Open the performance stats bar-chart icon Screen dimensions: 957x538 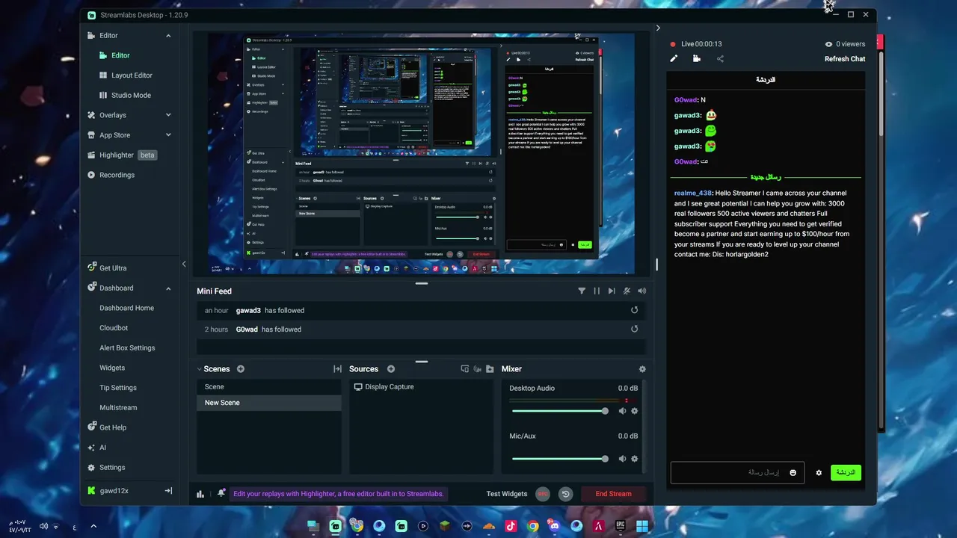200,494
